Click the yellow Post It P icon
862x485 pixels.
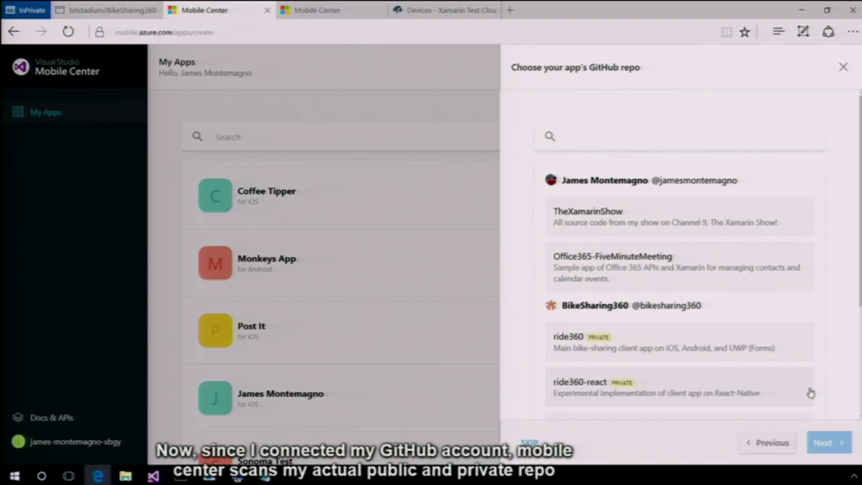[215, 330]
